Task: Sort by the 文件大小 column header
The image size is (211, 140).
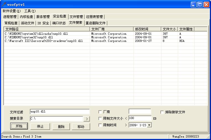Action: coord(170,29)
